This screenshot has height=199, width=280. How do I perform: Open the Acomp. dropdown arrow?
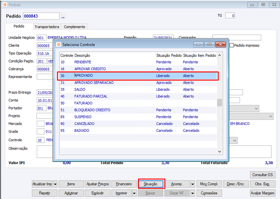(x=192, y=184)
